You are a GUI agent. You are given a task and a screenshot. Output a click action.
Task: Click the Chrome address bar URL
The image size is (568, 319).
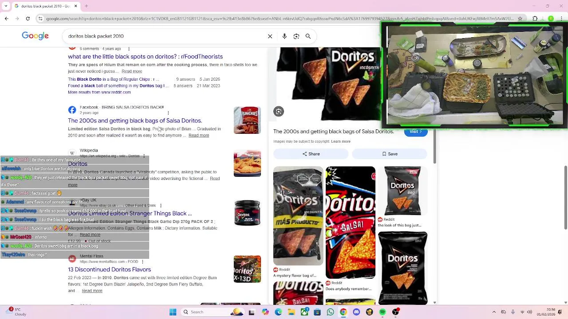coord(280,19)
